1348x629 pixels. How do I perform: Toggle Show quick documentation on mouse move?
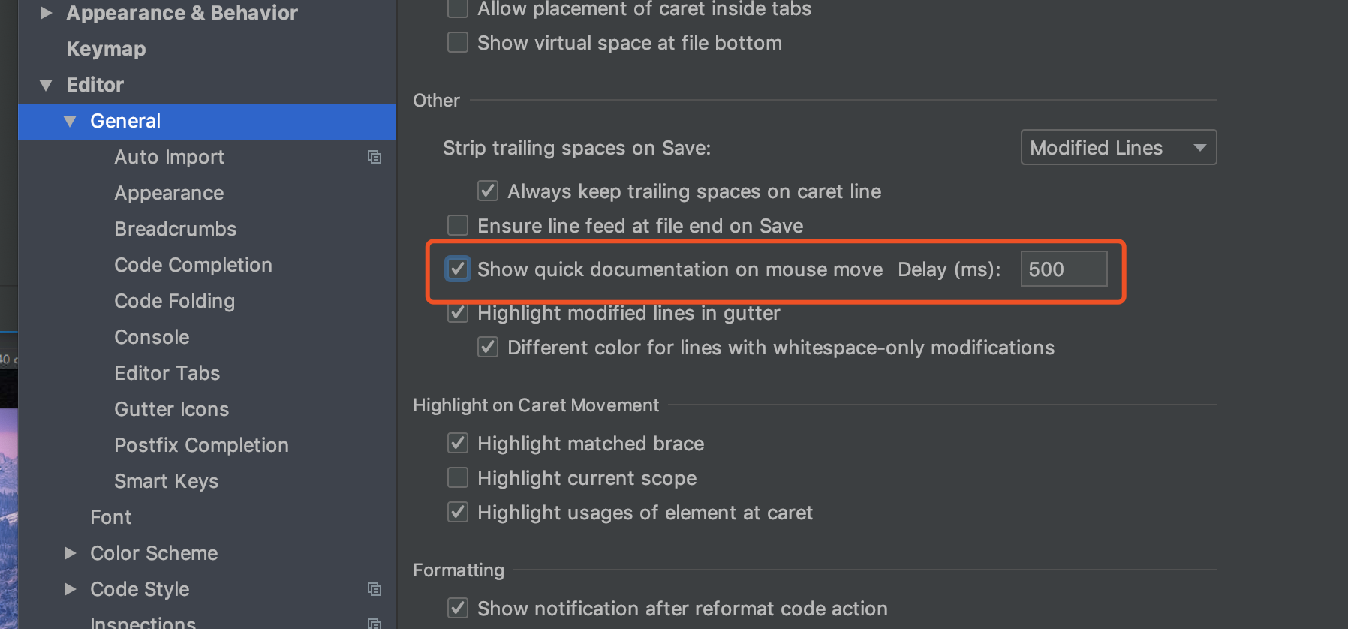pyautogui.click(x=458, y=269)
